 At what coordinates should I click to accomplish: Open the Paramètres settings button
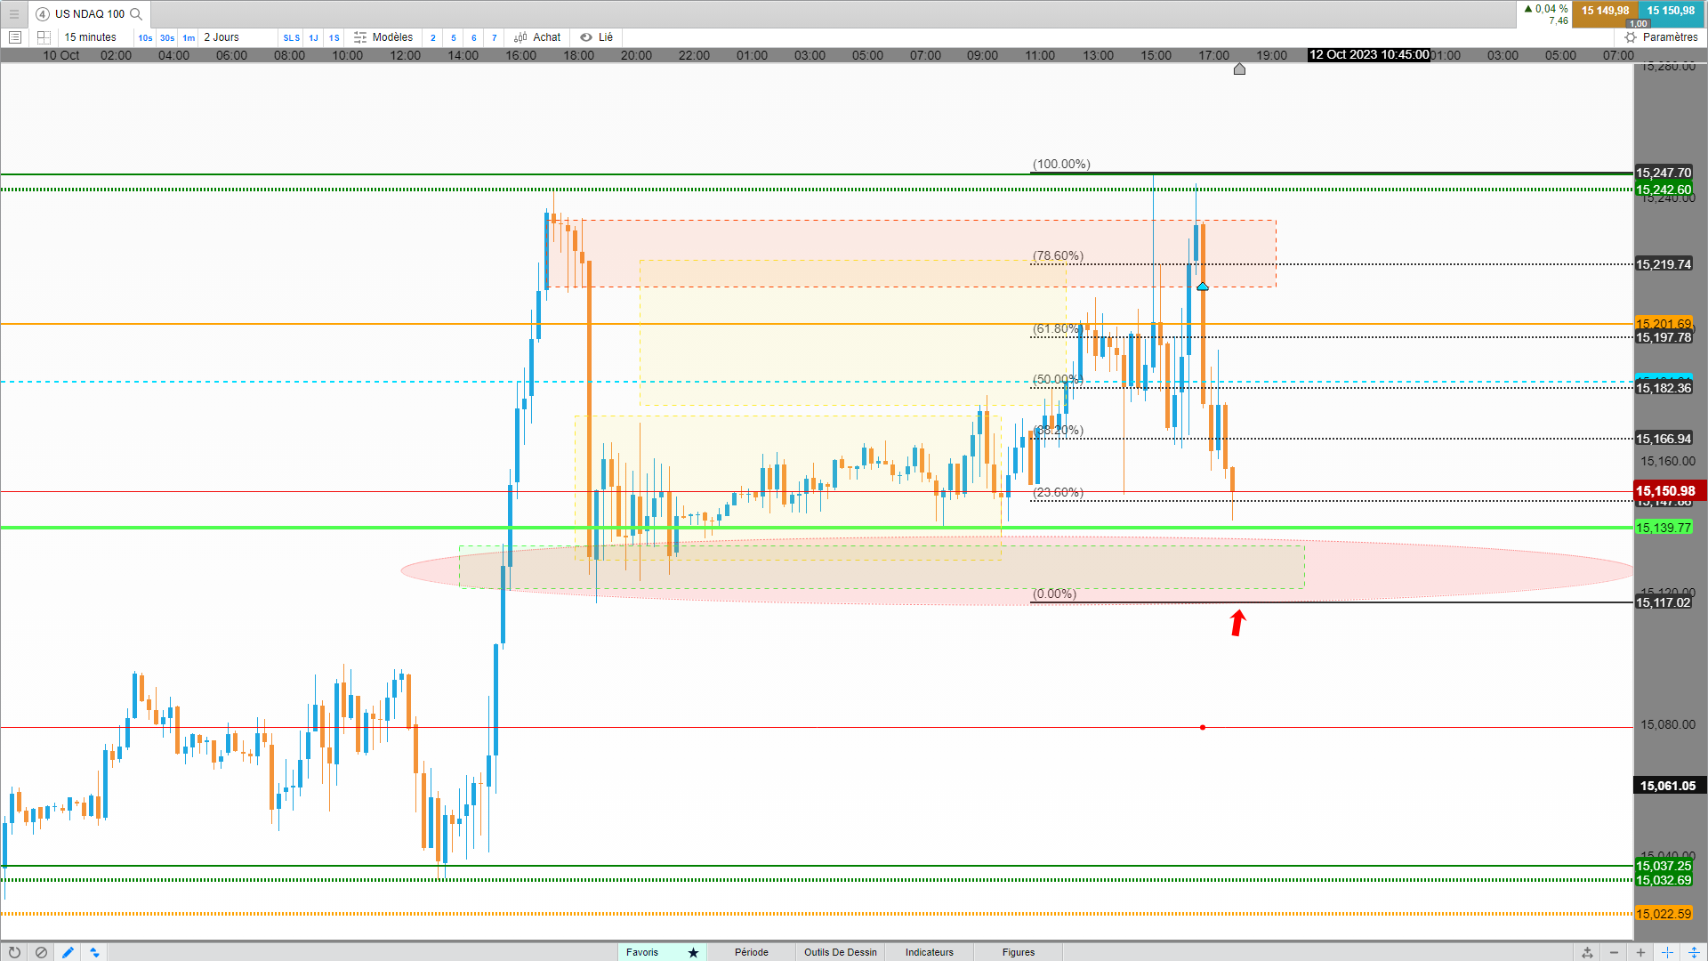(1661, 37)
